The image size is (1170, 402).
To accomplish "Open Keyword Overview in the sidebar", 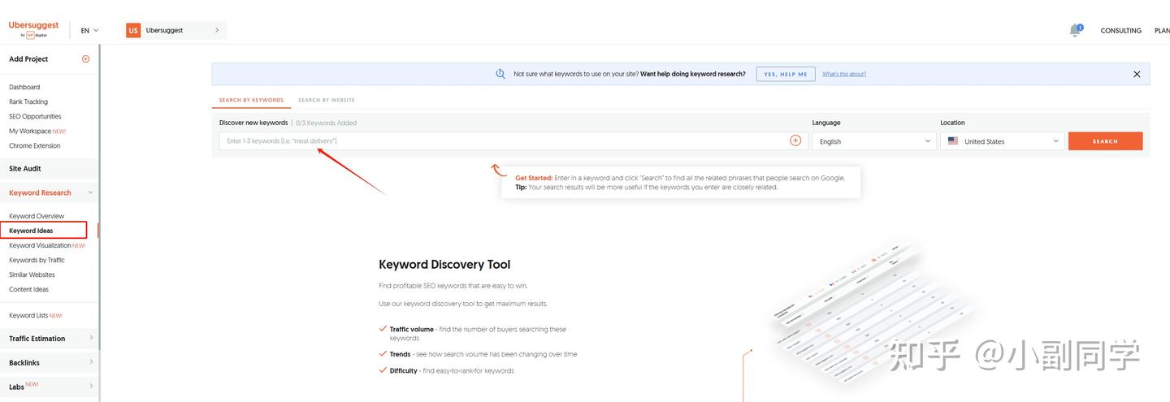I will [37, 216].
